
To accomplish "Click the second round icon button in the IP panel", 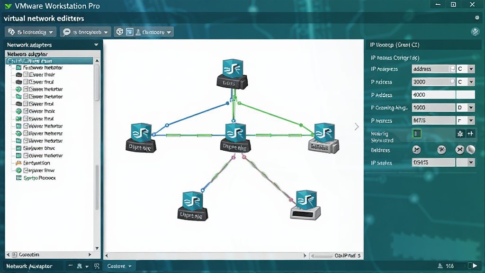I will tap(442, 150).
